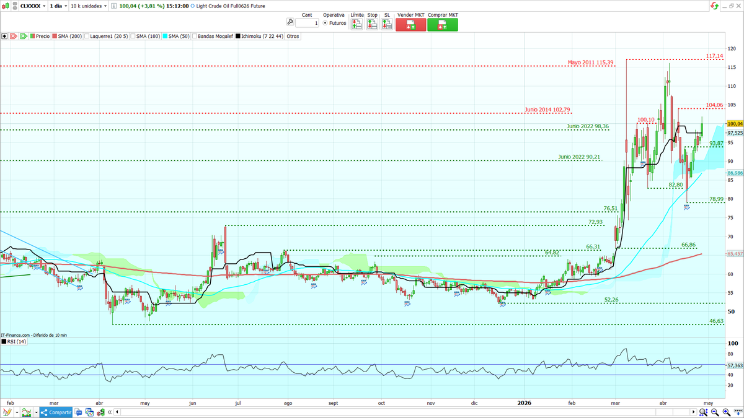Click the green Precio color swatch
Viewport: 744px width, 418px height.
(x=32, y=36)
